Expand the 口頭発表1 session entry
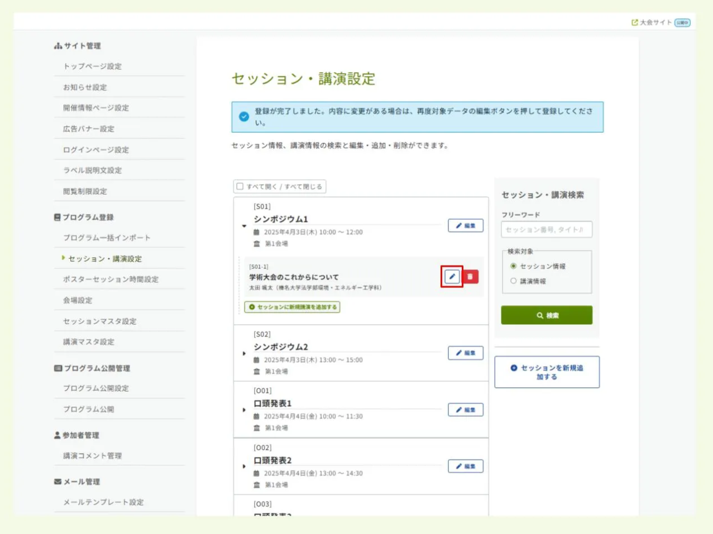Screen dimensions: 713x534 coord(245,409)
